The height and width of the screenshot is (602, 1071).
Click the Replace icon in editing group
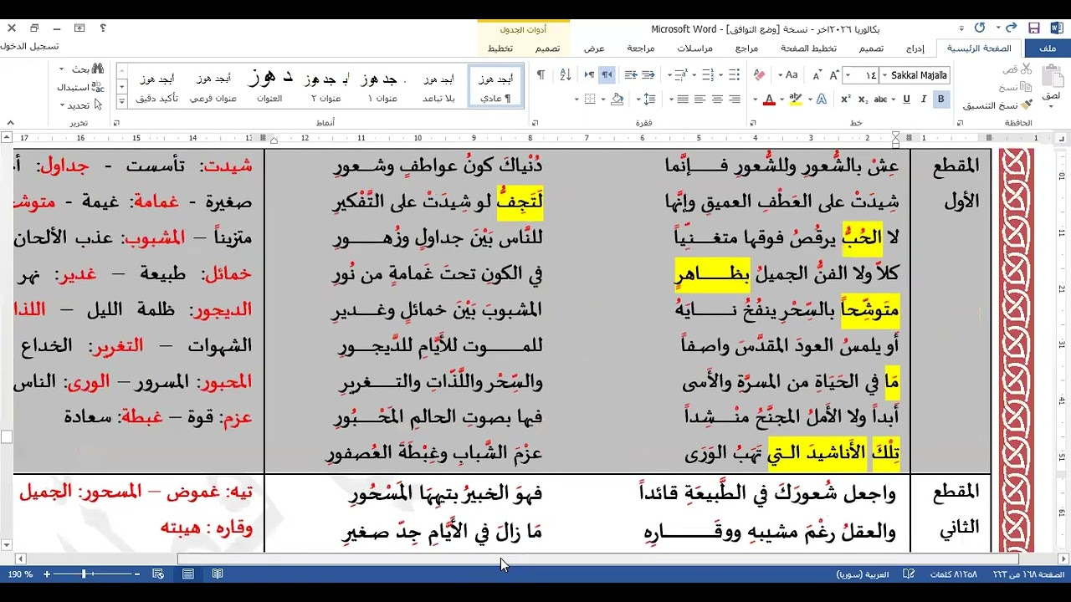tap(97, 87)
